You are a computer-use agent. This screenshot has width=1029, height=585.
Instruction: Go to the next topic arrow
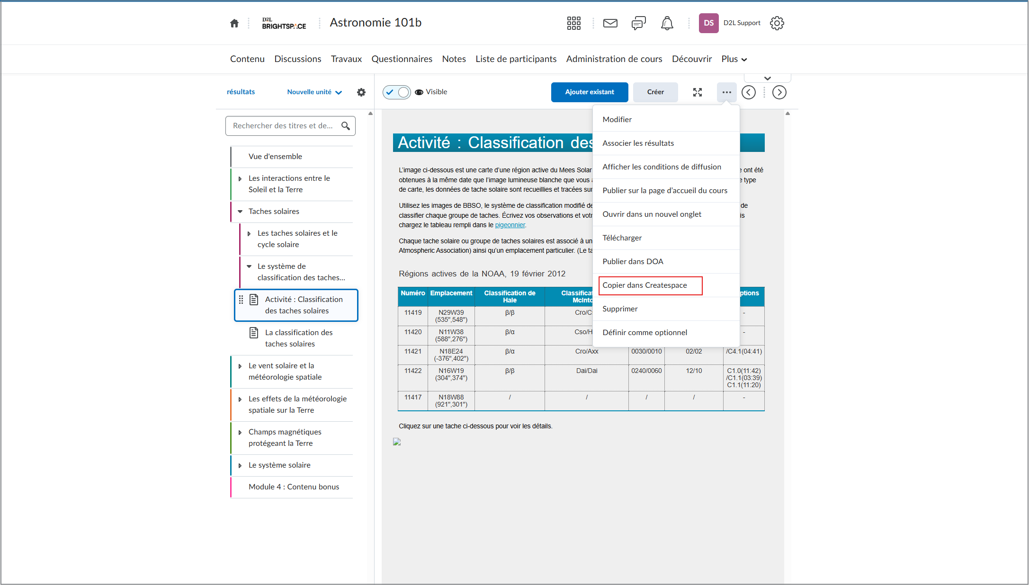point(779,92)
